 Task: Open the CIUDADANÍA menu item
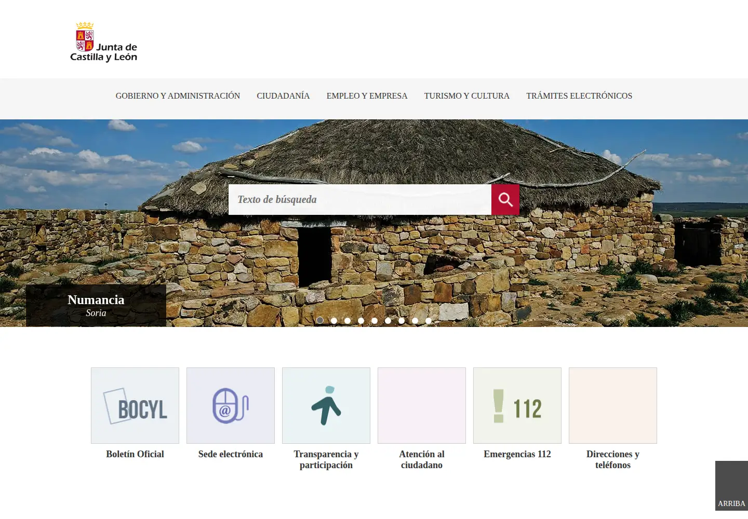click(283, 96)
